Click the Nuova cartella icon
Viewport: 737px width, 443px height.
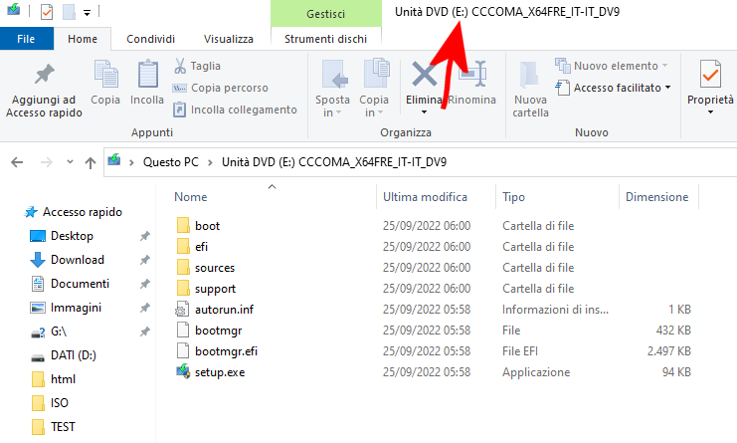(529, 74)
